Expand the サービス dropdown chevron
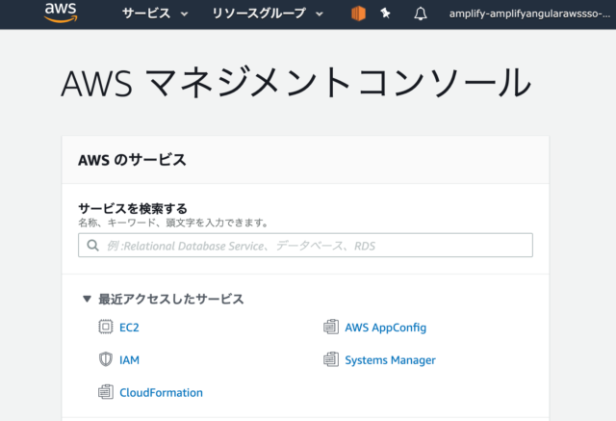Viewport: 616px width, 421px height. pos(184,14)
